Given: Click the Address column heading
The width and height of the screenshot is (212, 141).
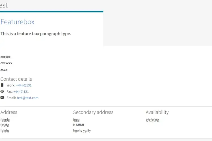Looking at the screenshot, I should [9, 112].
